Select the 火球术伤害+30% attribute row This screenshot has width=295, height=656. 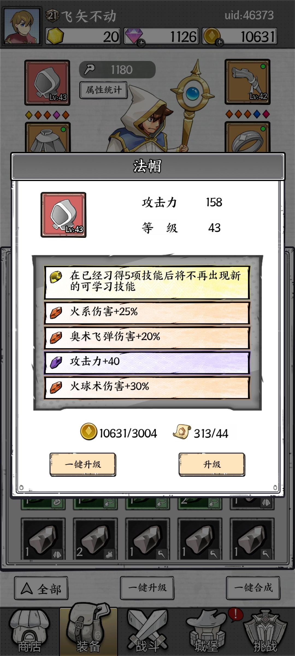147,387
